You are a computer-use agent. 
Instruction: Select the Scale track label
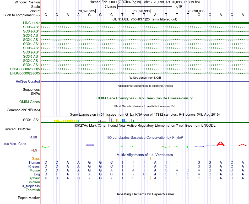[35, 7]
